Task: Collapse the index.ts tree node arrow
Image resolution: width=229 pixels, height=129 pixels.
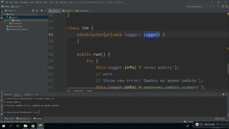Action: coord(7,17)
